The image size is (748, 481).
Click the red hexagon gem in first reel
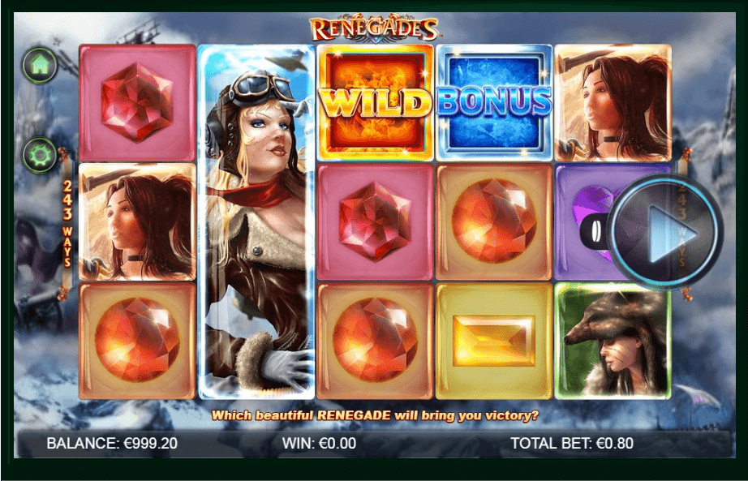click(x=137, y=102)
